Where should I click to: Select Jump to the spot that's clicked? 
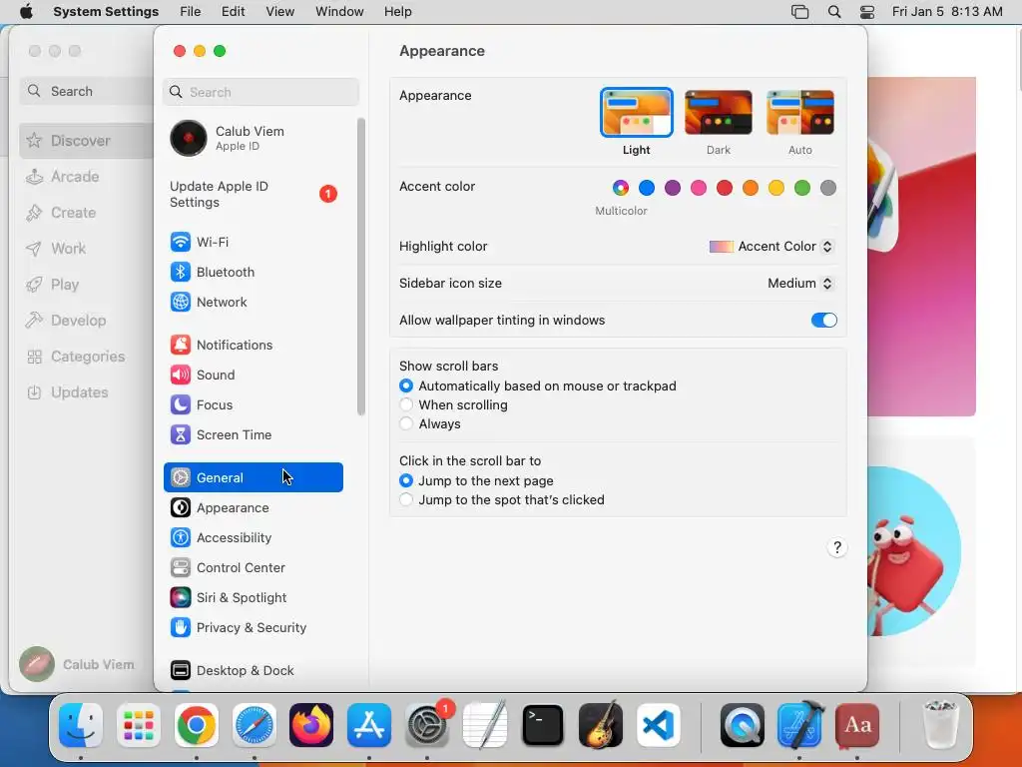click(x=406, y=499)
